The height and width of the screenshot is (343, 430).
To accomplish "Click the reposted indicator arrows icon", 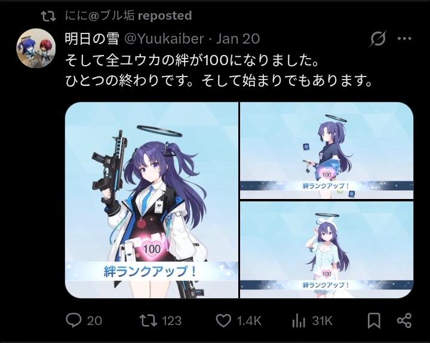I will pyautogui.click(x=48, y=16).
